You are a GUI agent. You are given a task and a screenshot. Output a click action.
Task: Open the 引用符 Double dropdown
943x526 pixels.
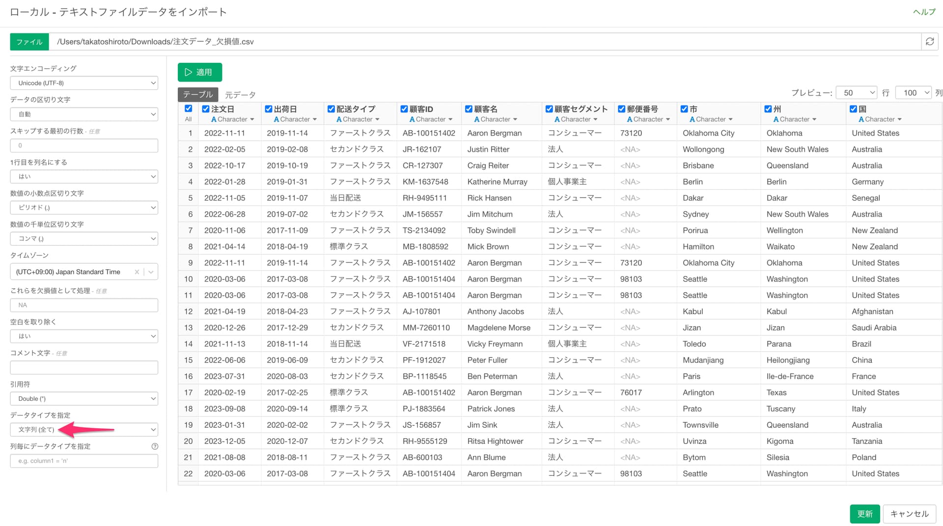84,399
